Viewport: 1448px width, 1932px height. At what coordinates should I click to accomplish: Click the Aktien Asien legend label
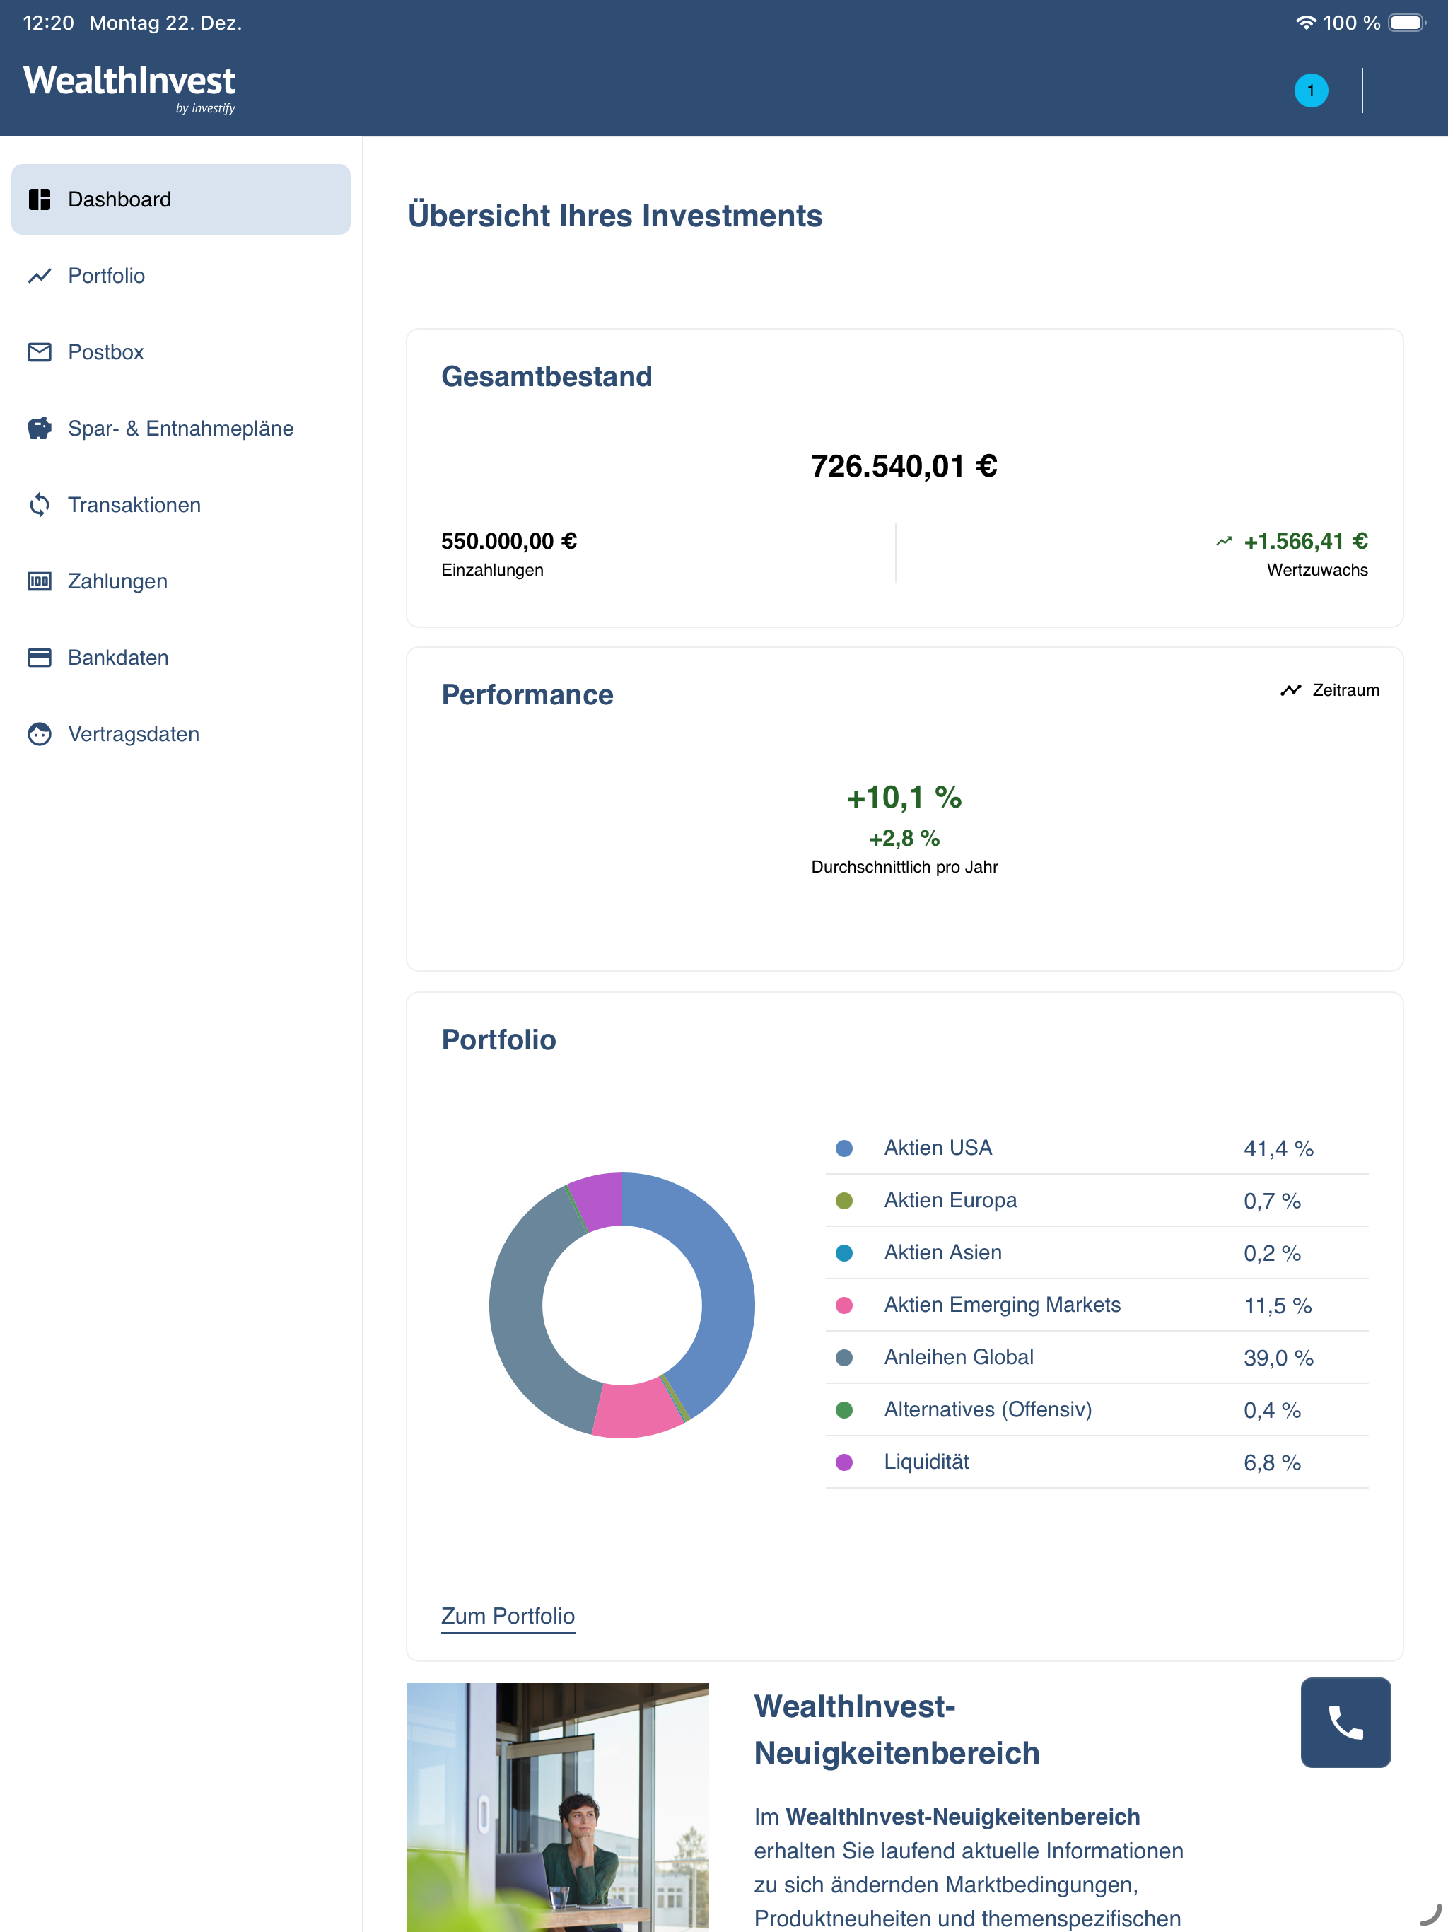tap(942, 1252)
